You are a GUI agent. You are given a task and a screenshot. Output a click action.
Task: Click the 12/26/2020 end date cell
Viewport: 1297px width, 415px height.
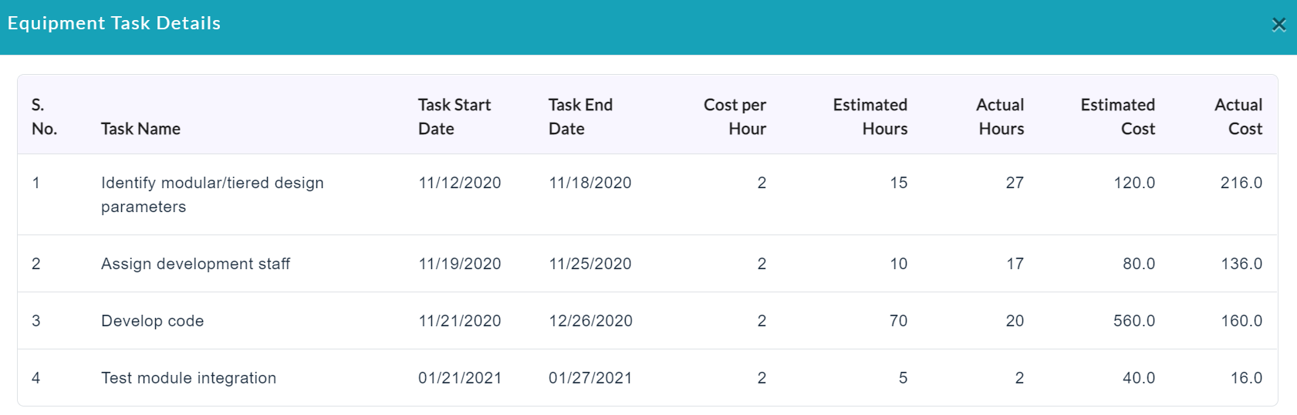coord(590,321)
